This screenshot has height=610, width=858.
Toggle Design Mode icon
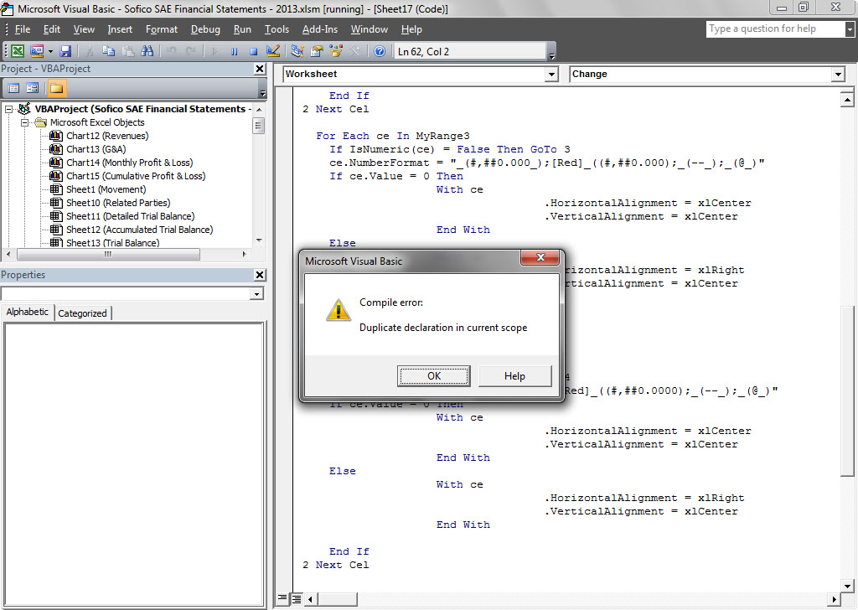[272, 51]
